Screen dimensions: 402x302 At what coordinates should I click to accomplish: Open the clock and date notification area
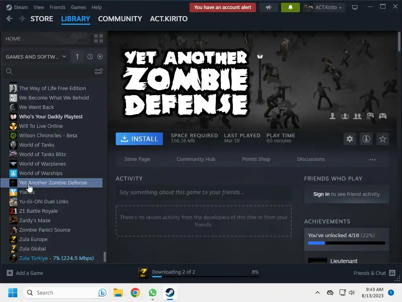coord(373,293)
